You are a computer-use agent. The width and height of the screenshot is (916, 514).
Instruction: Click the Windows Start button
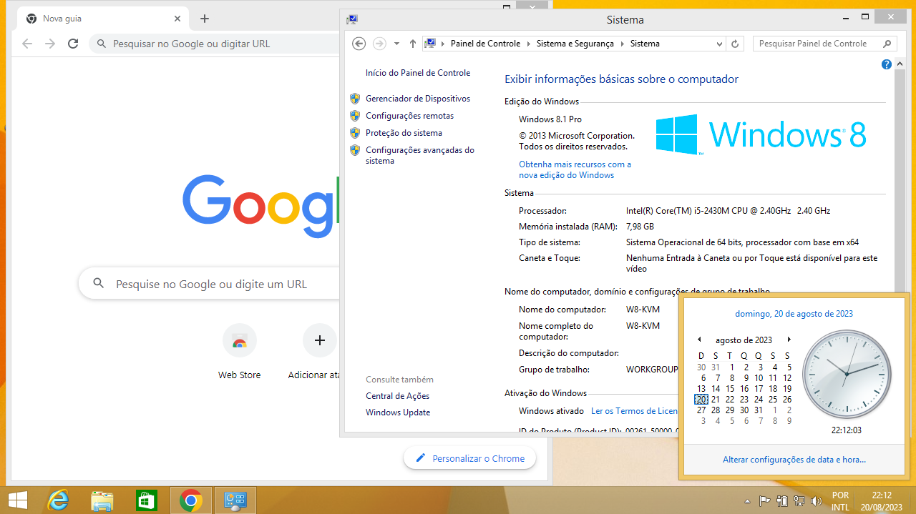point(18,500)
